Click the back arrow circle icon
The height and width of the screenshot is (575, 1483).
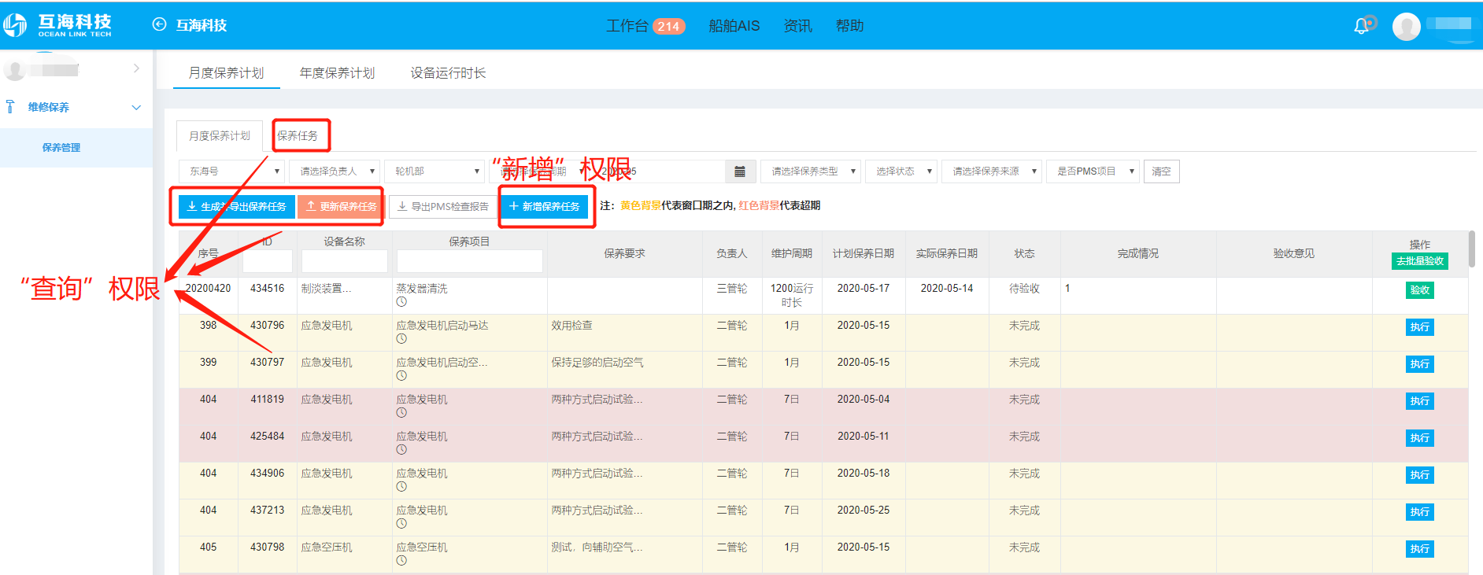point(159,24)
